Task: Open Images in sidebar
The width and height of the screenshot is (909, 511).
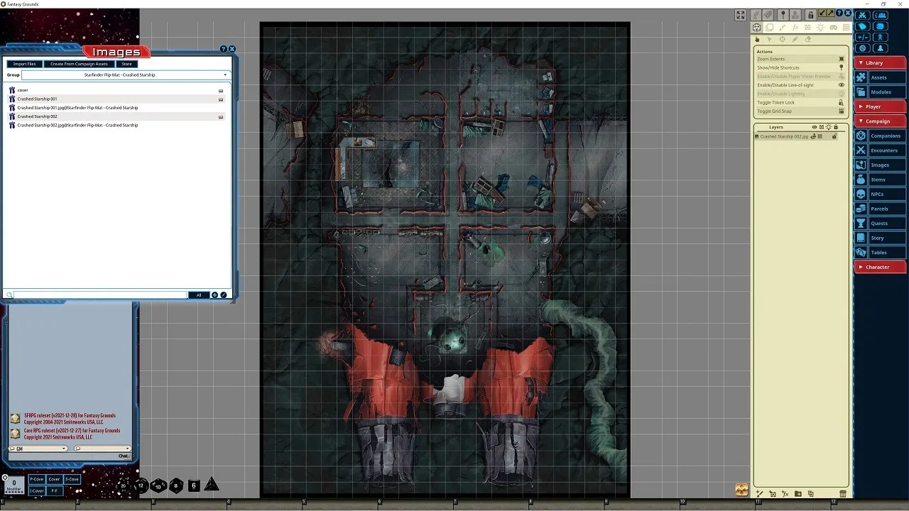Action: point(880,165)
